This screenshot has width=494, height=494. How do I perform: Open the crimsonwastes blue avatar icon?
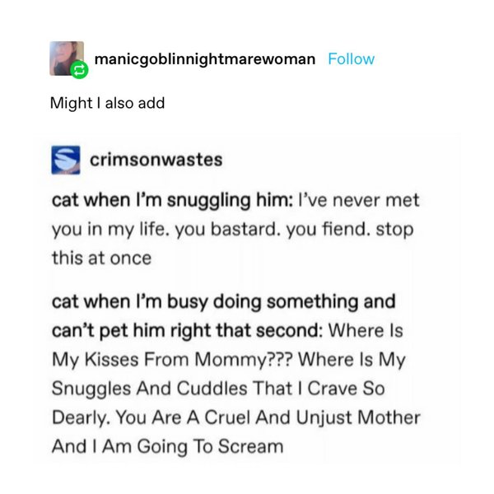(x=66, y=160)
